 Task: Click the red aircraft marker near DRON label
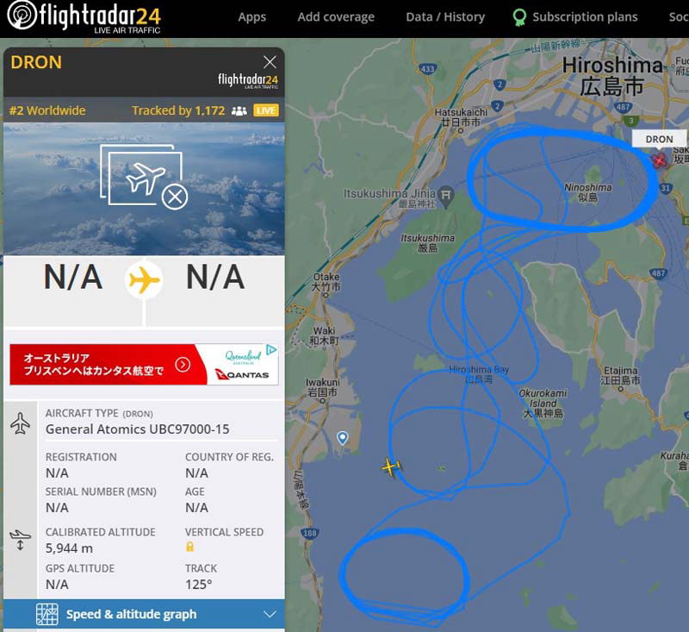click(x=659, y=160)
